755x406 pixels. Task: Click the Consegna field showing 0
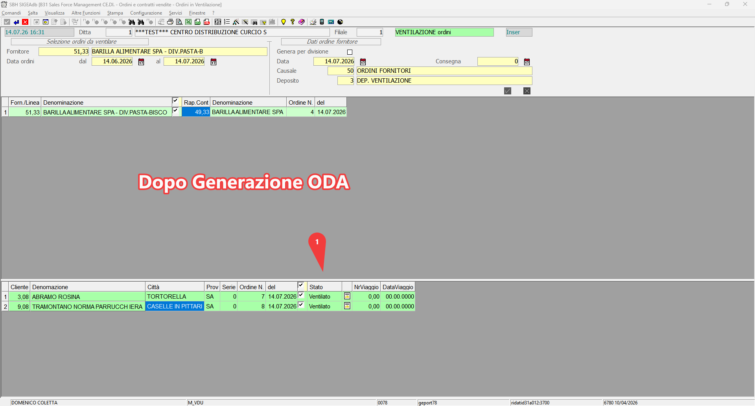point(498,61)
